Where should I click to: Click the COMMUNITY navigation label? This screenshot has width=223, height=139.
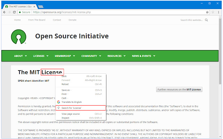(x=89, y=56)
